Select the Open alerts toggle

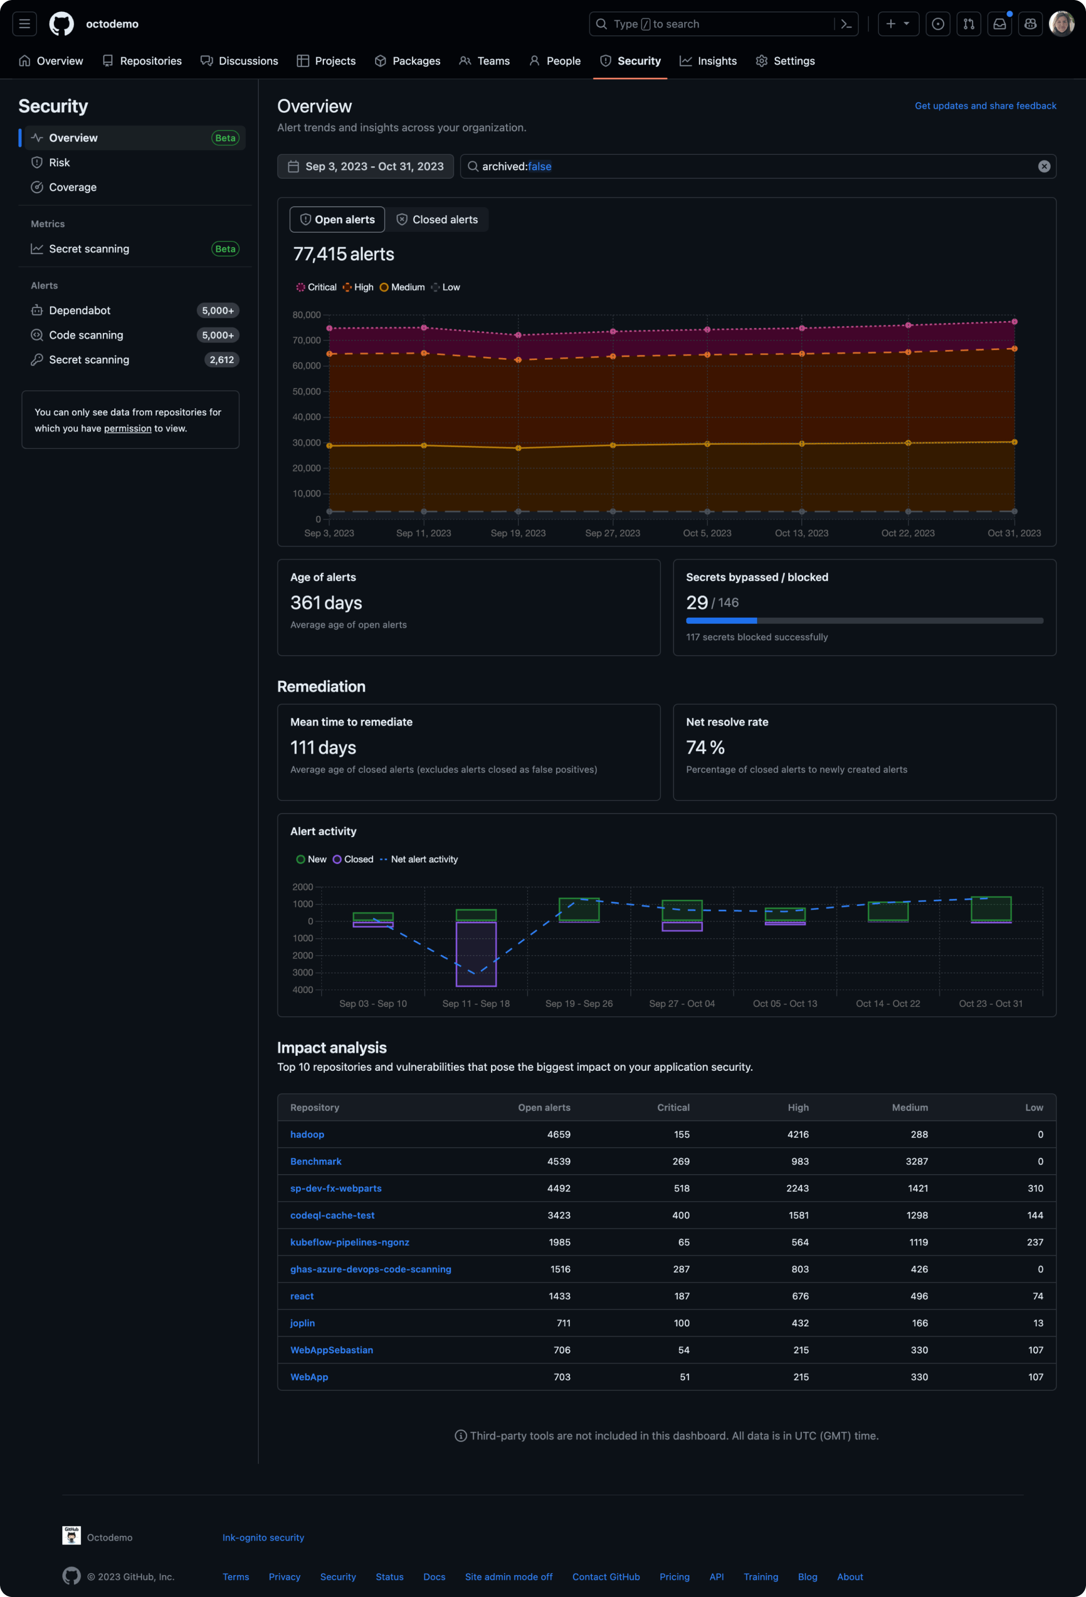click(337, 220)
